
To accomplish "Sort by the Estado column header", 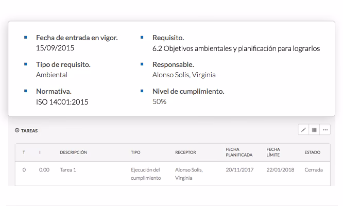I will pos(312,152).
